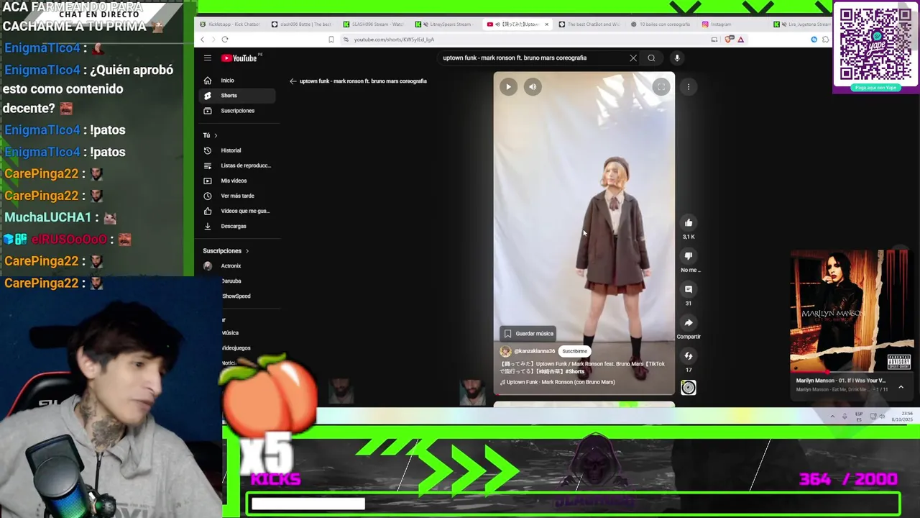Screen dimensions: 920x518
Task: Open the Marilyn Manson miniplayer title
Action: (841, 381)
